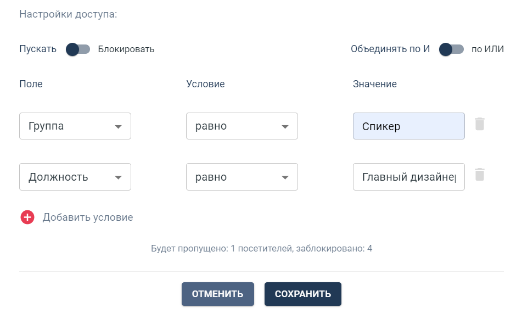Open the Должность field dropdown
The image size is (522, 313).
tap(75, 177)
